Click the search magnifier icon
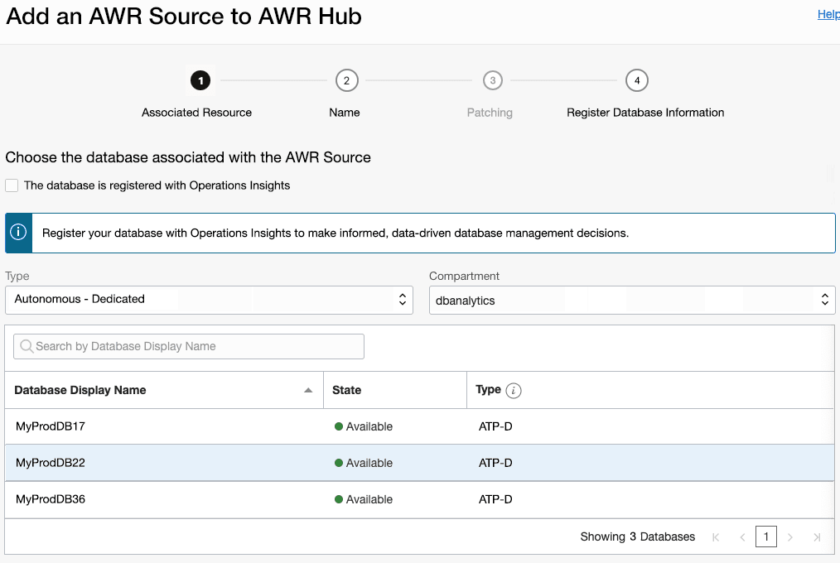The width and height of the screenshot is (840, 563). [x=27, y=347]
